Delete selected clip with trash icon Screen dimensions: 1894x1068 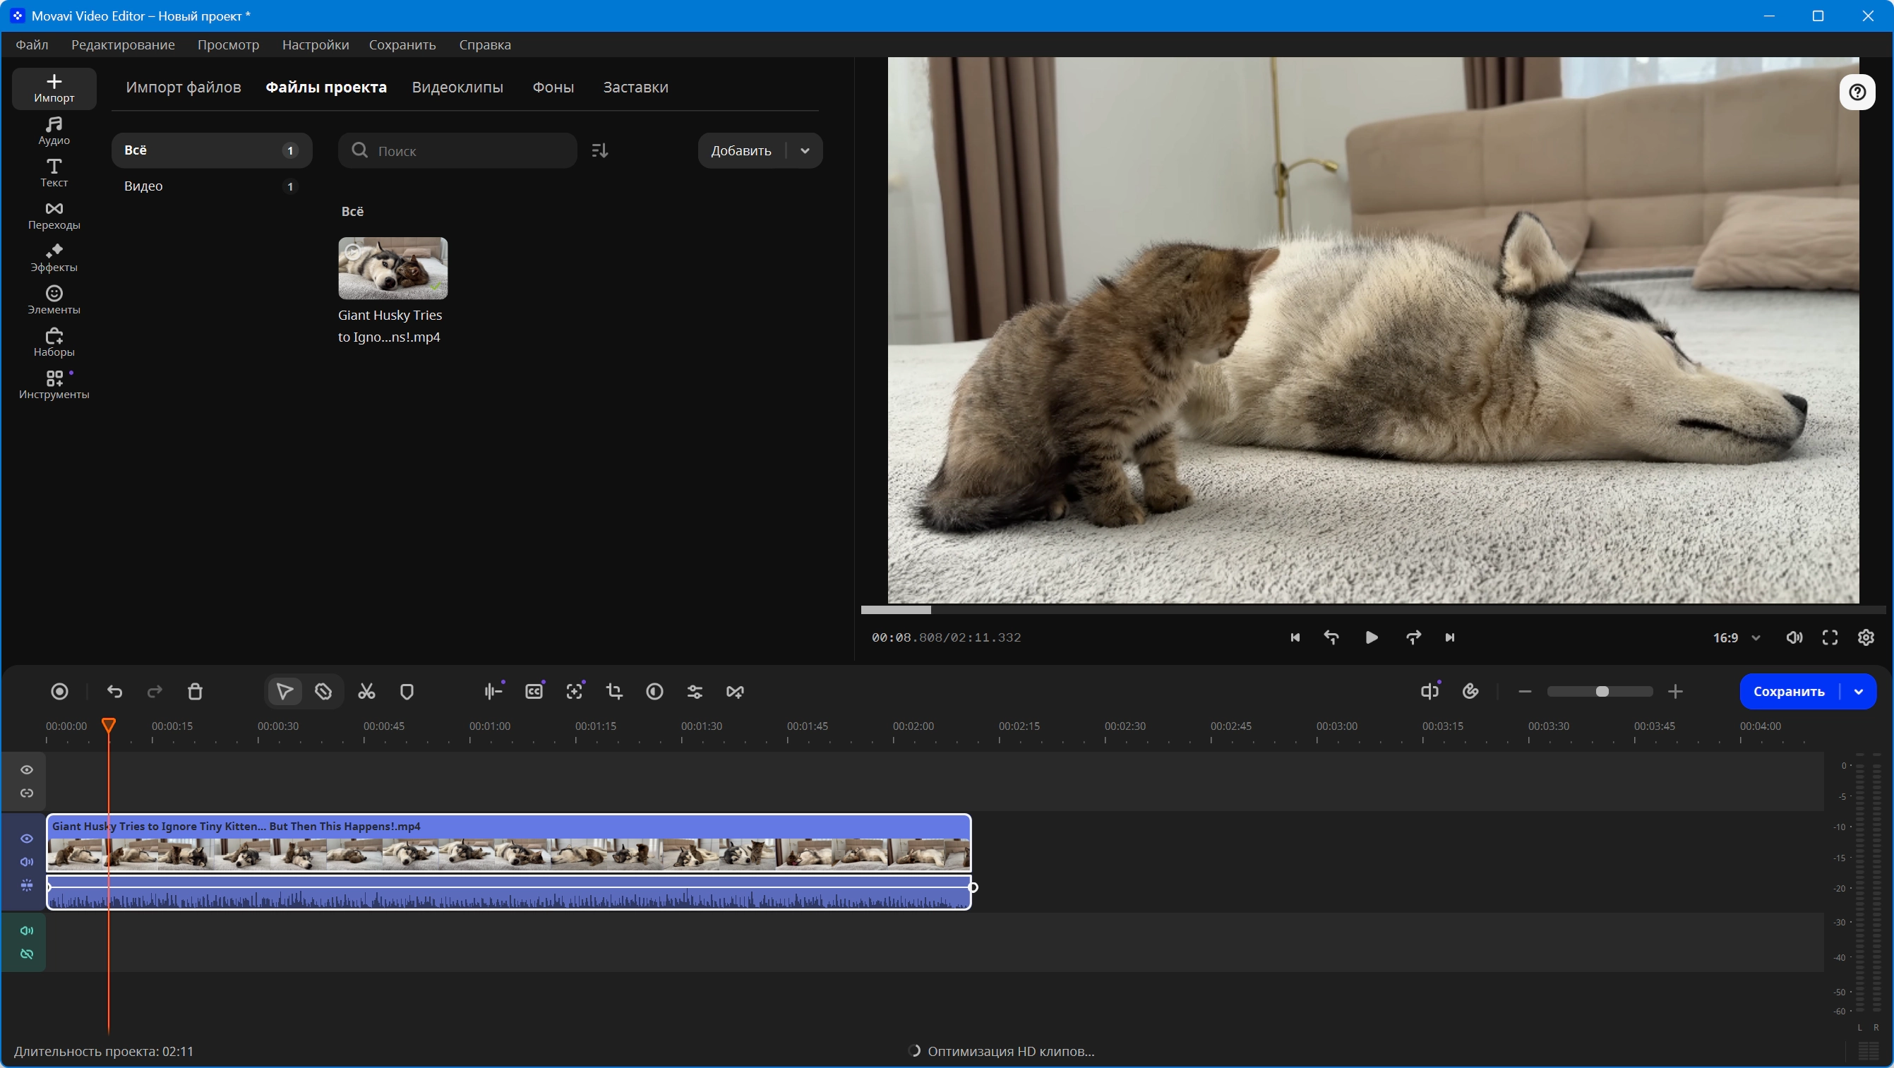[195, 691]
